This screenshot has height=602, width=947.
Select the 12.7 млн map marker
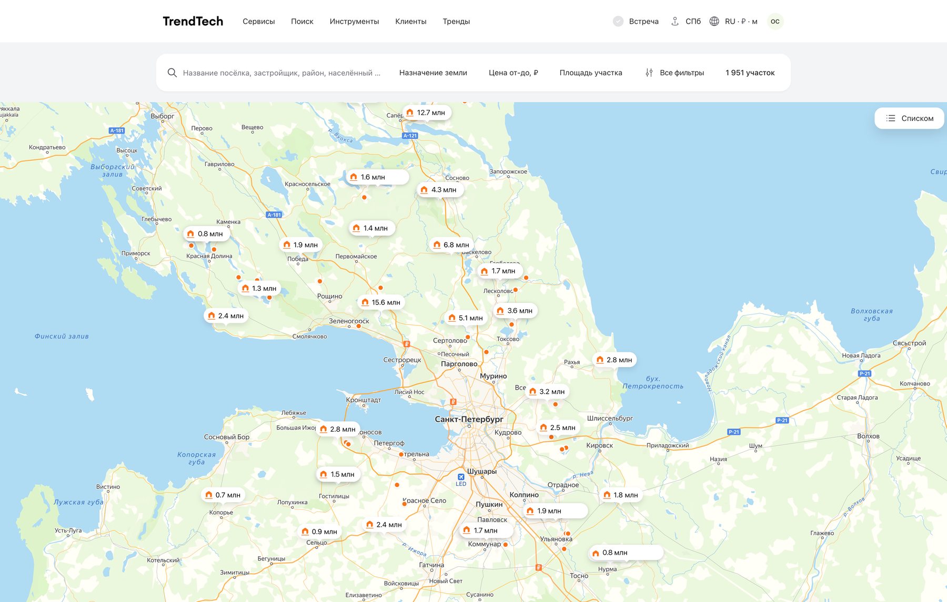(x=427, y=113)
